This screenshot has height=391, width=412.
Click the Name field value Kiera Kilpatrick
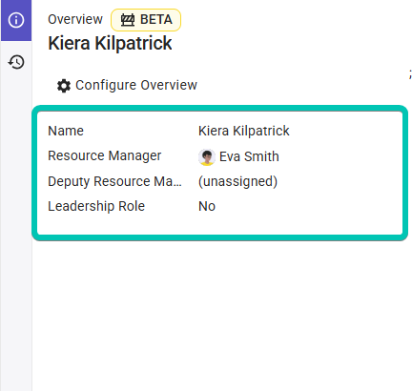(244, 131)
